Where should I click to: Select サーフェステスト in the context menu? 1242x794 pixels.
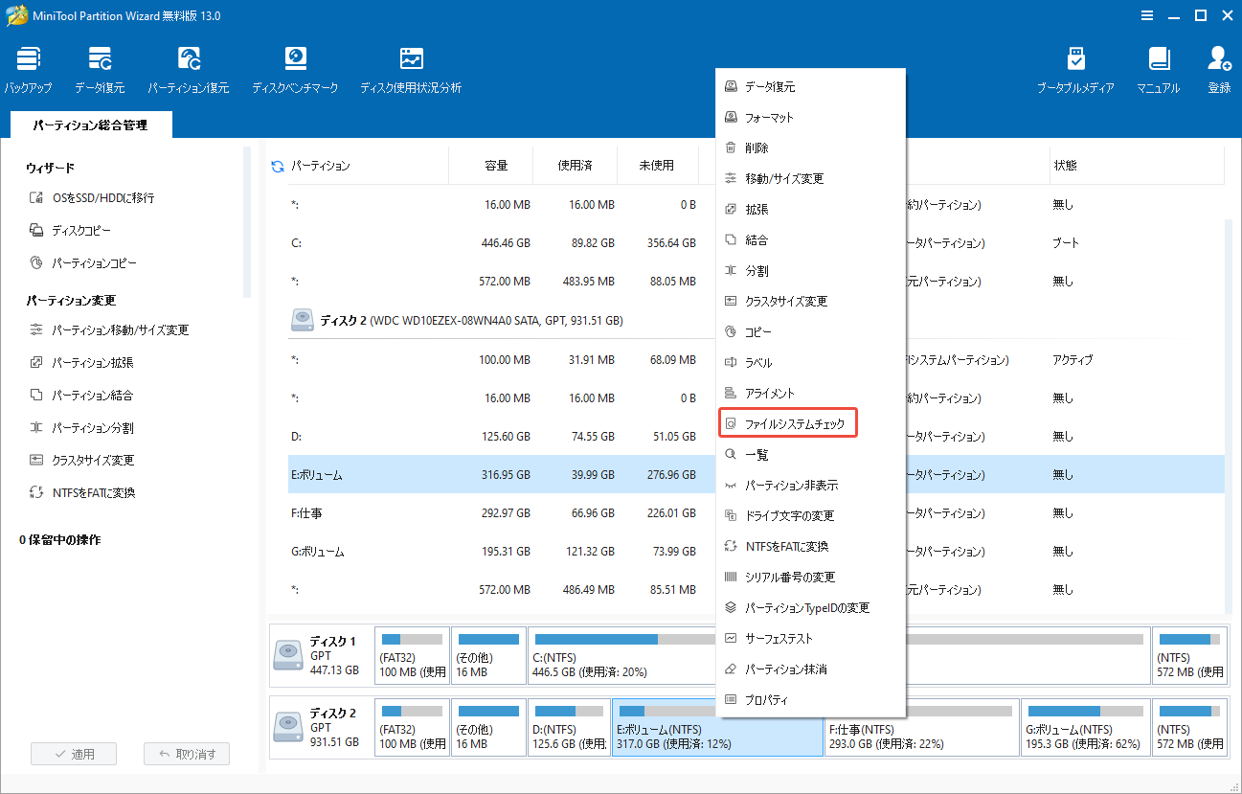779,639
